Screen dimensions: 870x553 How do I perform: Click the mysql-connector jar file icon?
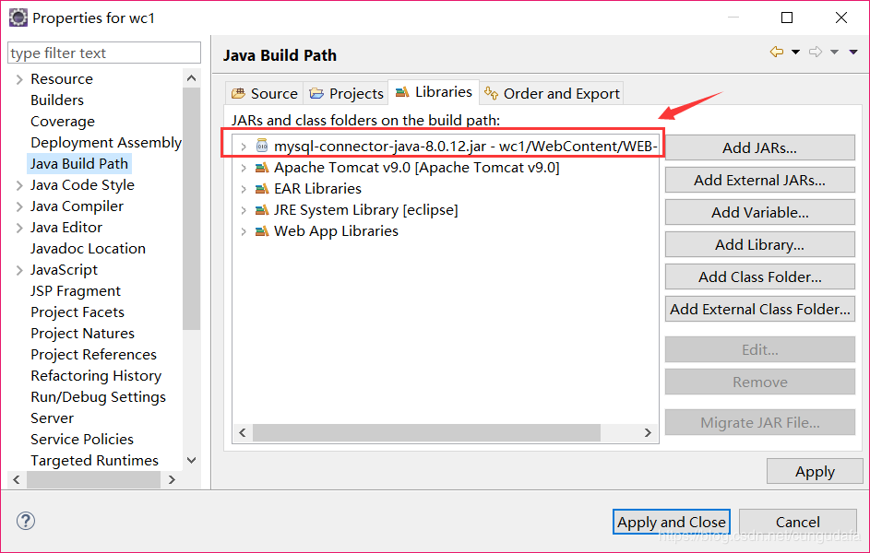click(x=262, y=146)
